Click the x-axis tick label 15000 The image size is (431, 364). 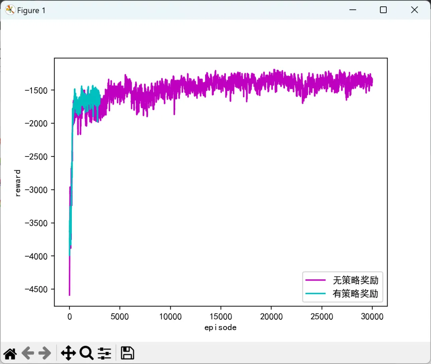(x=221, y=317)
